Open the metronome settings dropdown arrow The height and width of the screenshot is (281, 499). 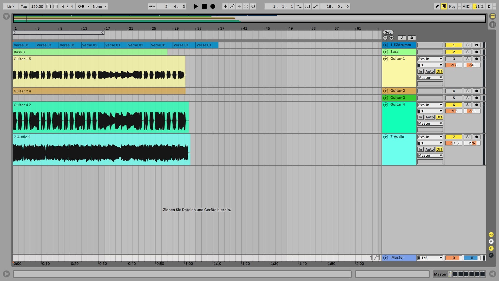(88, 7)
